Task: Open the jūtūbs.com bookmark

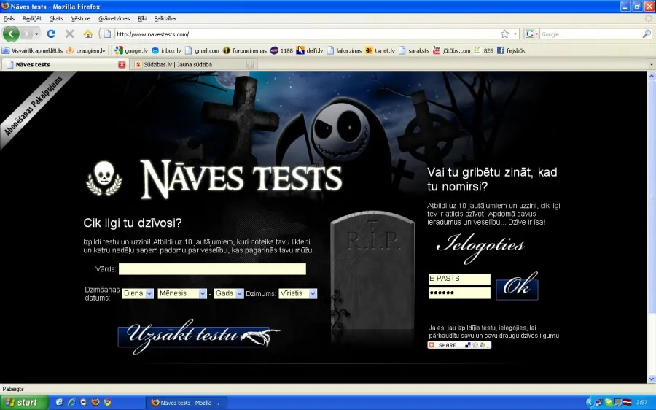Action: (x=451, y=50)
